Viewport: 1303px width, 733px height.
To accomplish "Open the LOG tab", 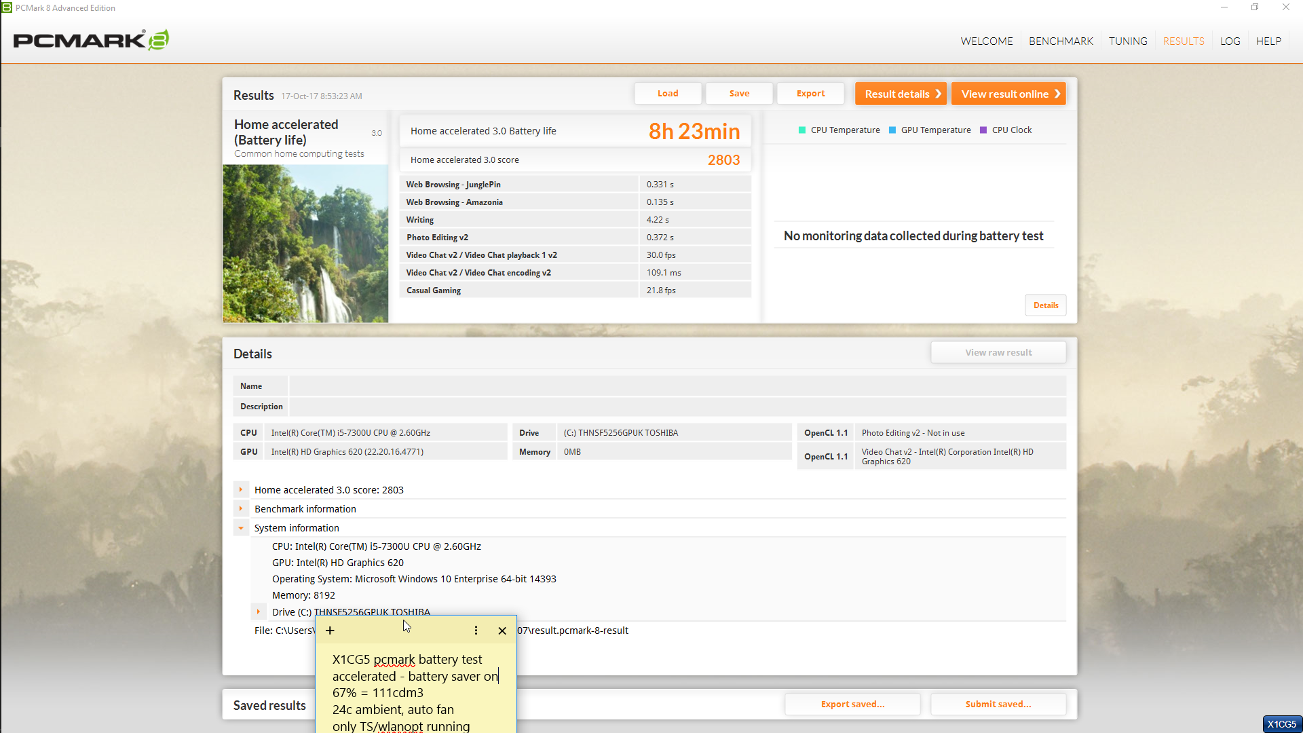I will tap(1230, 41).
